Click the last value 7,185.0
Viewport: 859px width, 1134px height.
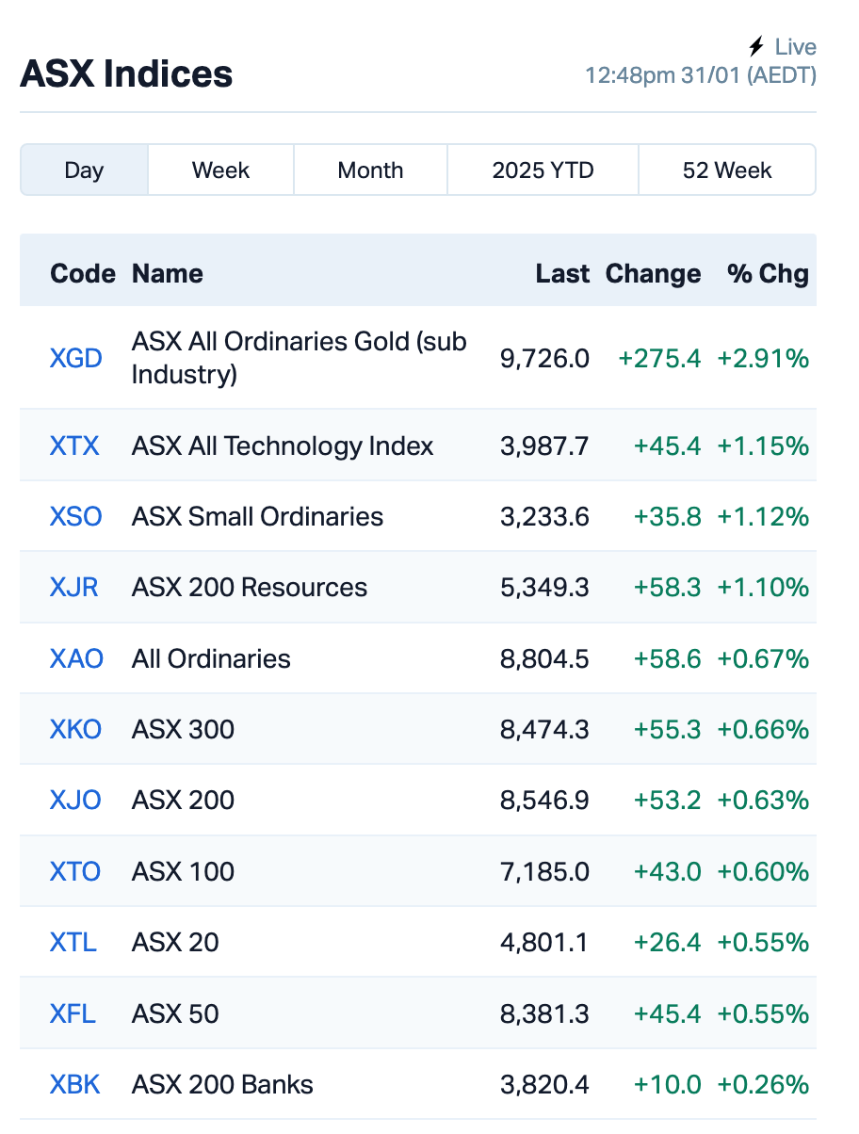tap(545, 872)
